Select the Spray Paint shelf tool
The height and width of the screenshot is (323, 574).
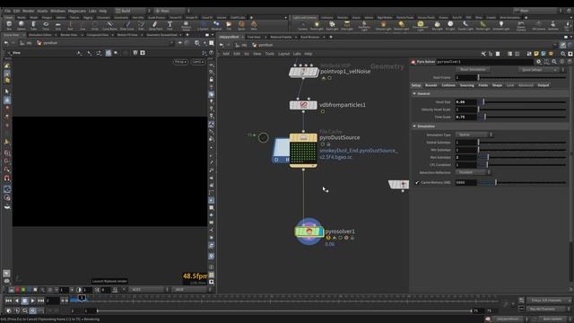click(x=155, y=26)
